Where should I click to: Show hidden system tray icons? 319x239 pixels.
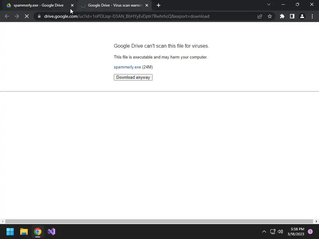(x=264, y=232)
